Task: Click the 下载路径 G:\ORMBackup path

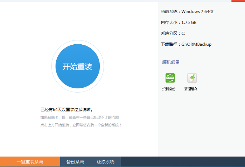Action: click(186, 44)
